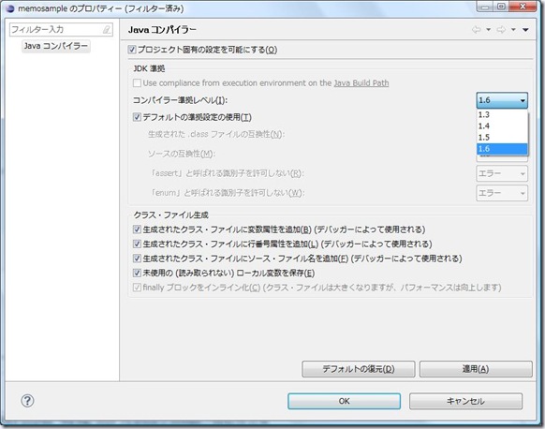
Task: Open the Java Build Path link
Action: point(361,83)
